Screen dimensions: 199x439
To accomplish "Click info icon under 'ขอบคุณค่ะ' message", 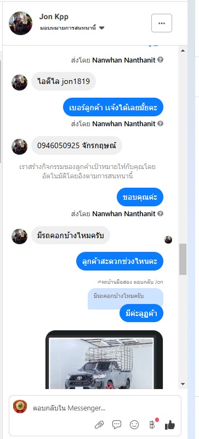I will (160, 213).
